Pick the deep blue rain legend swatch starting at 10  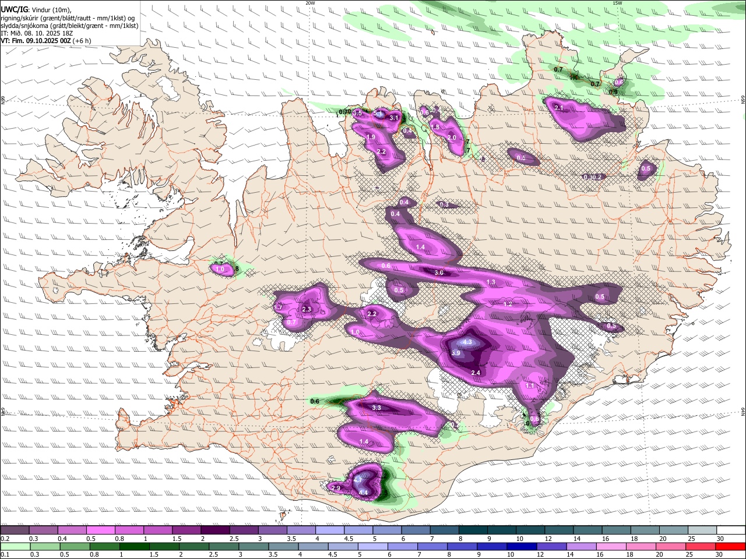point(520,547)
